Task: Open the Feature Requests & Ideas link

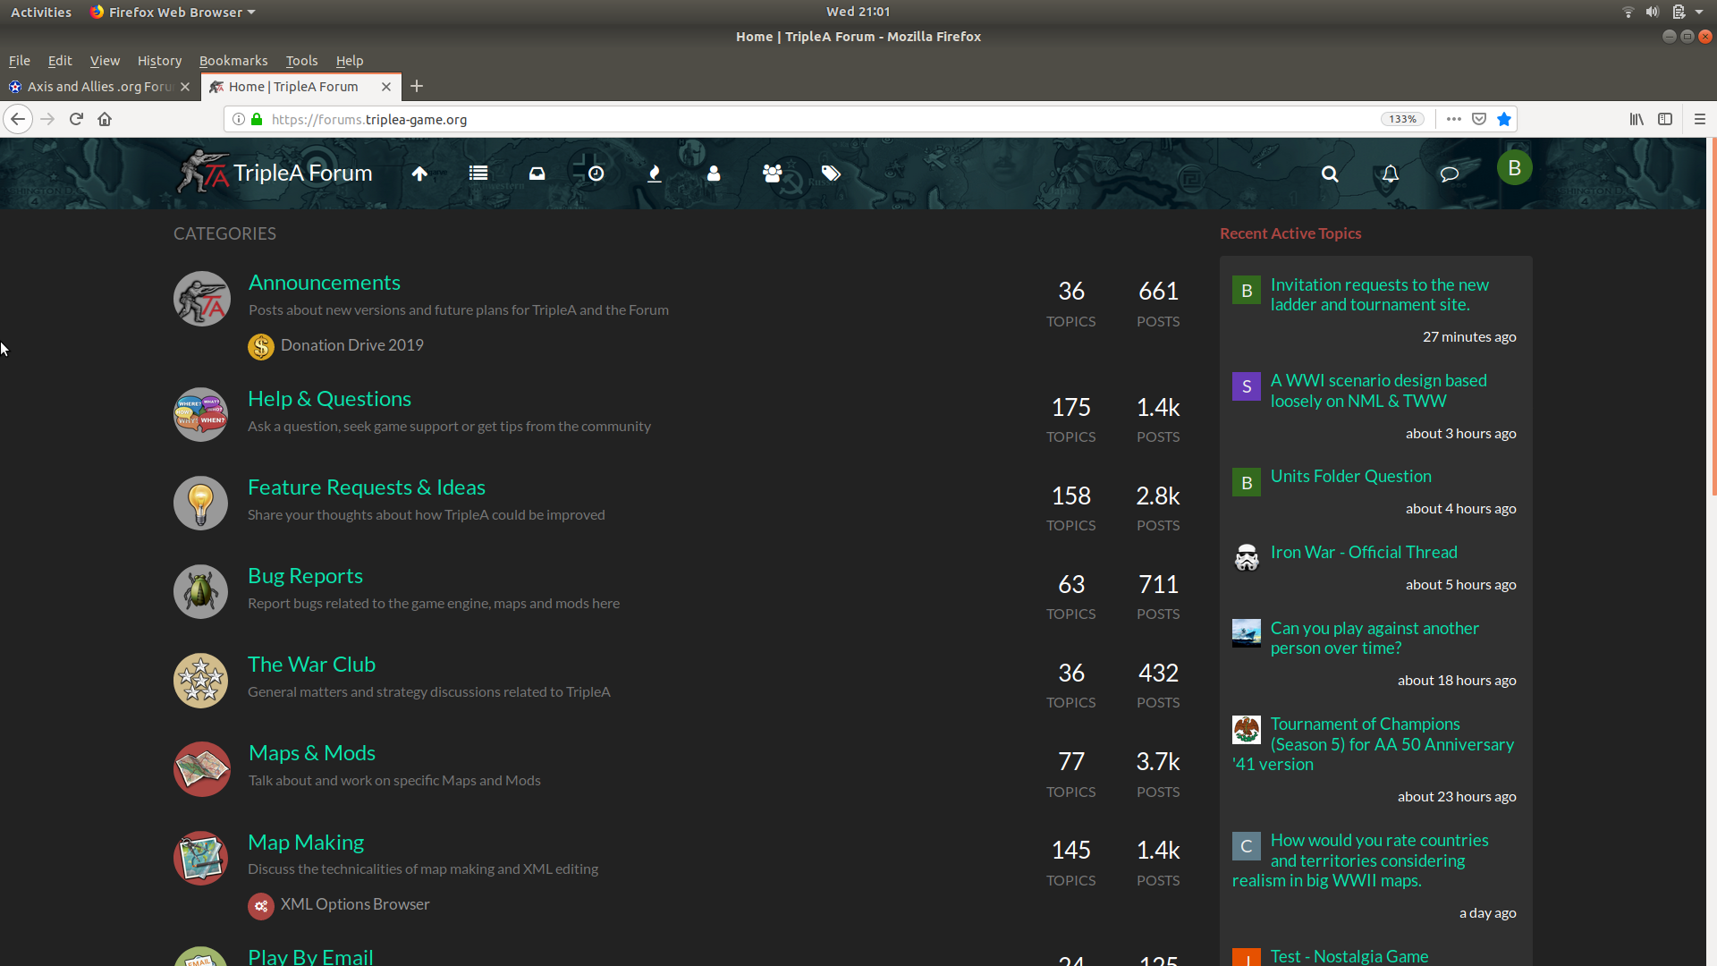Action: pos(367,487)
